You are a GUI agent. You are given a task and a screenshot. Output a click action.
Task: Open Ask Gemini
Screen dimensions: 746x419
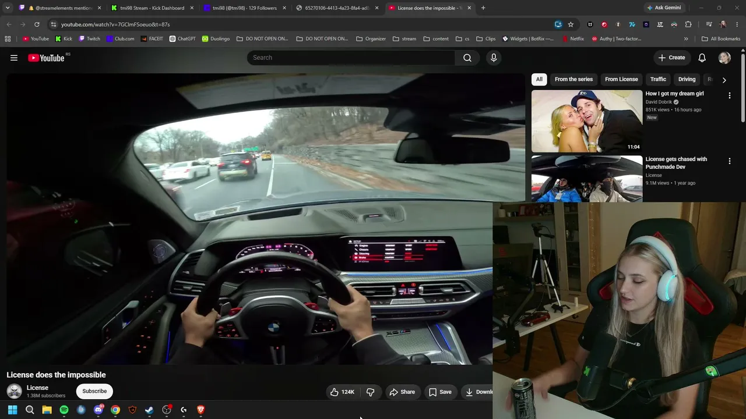(x=663, y=8)
